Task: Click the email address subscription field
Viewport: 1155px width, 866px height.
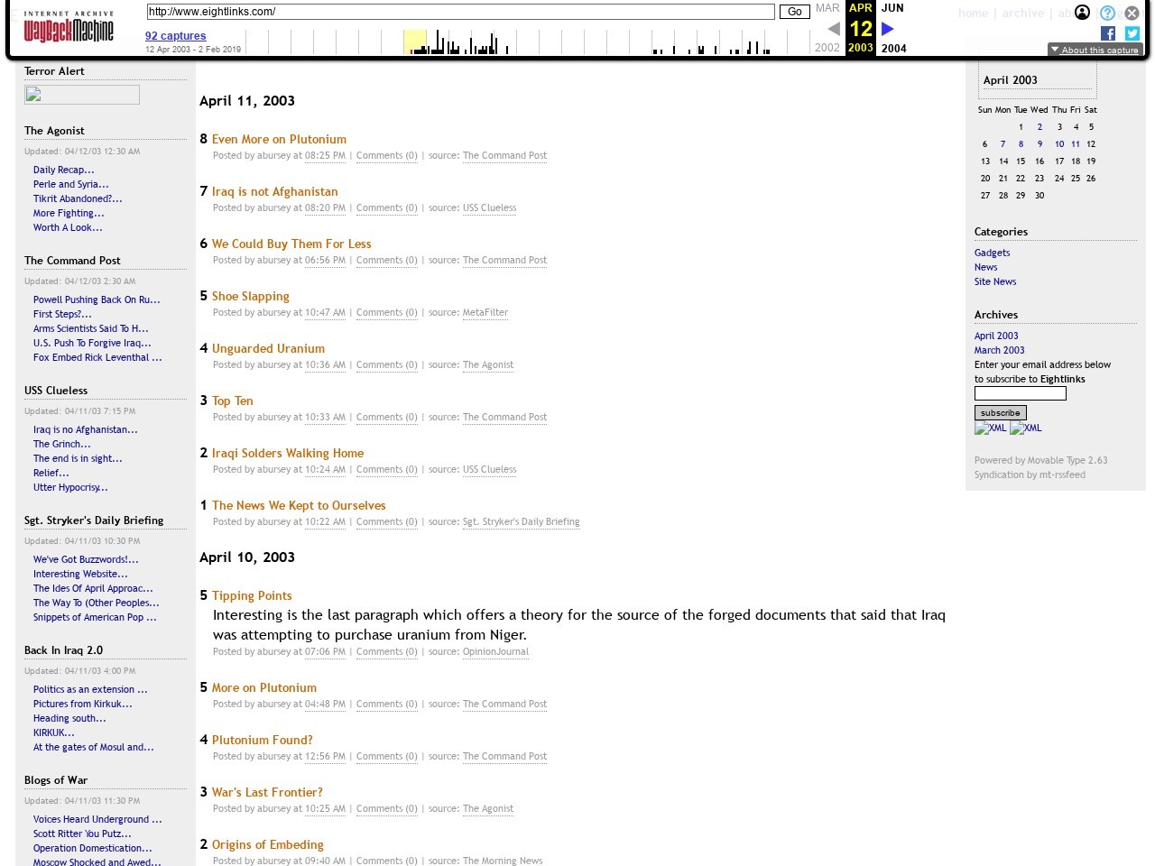Action: (x=1020, y=393)
